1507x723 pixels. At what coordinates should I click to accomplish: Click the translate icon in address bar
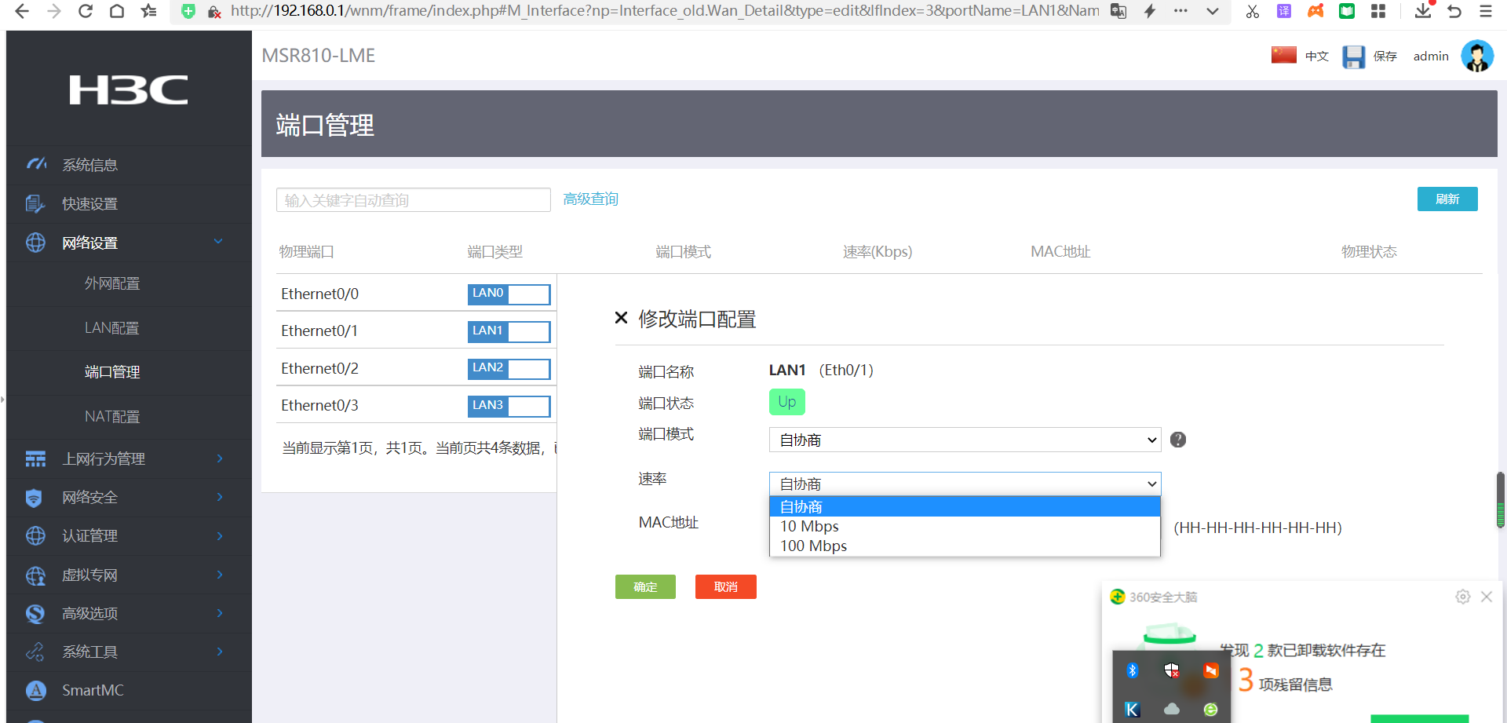(1118, 11)
